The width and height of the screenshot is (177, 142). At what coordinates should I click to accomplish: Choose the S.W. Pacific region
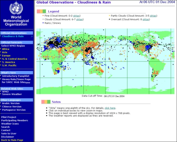pos(10,65)
